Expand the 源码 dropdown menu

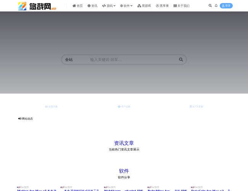pos(109,6)
